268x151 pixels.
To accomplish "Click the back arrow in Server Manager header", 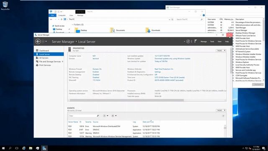I will [38, 42].
